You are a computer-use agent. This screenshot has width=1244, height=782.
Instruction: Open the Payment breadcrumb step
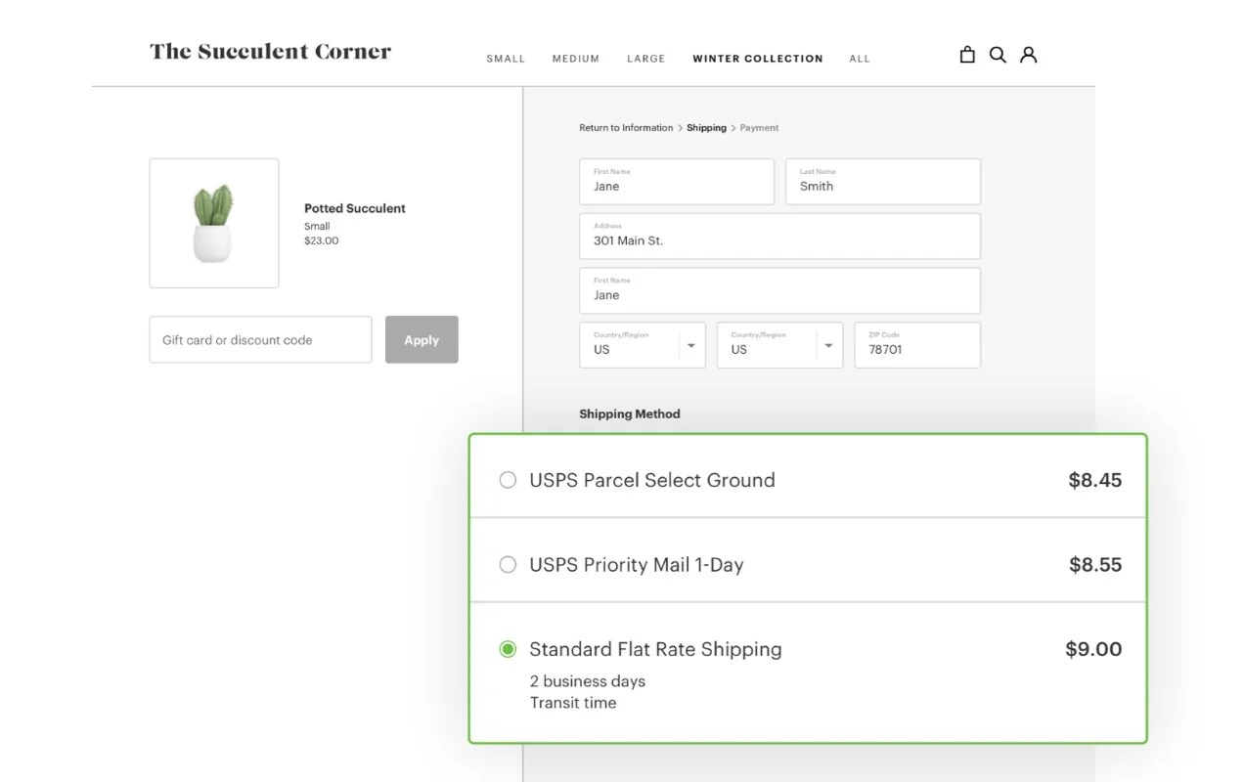[x=759, y=127]
